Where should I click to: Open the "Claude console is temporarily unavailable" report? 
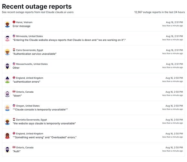[x=40, y=110]
